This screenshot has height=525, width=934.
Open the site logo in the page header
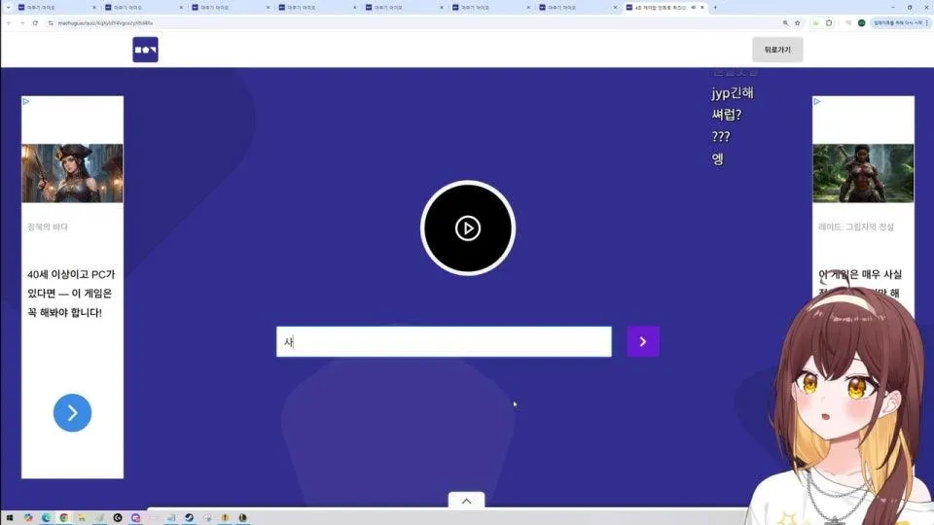(145, 50)
